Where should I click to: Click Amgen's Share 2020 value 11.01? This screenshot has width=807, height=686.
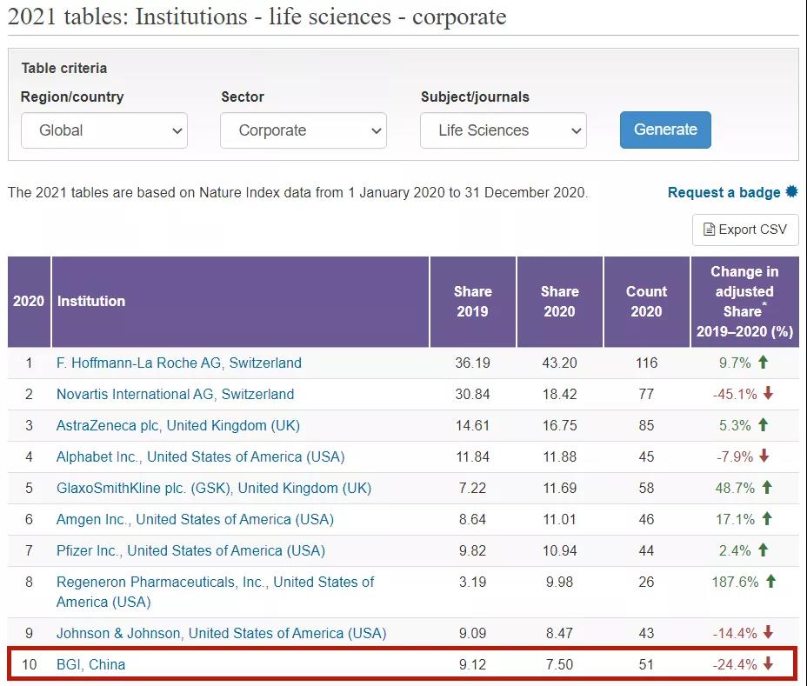(x=559, y=520)
